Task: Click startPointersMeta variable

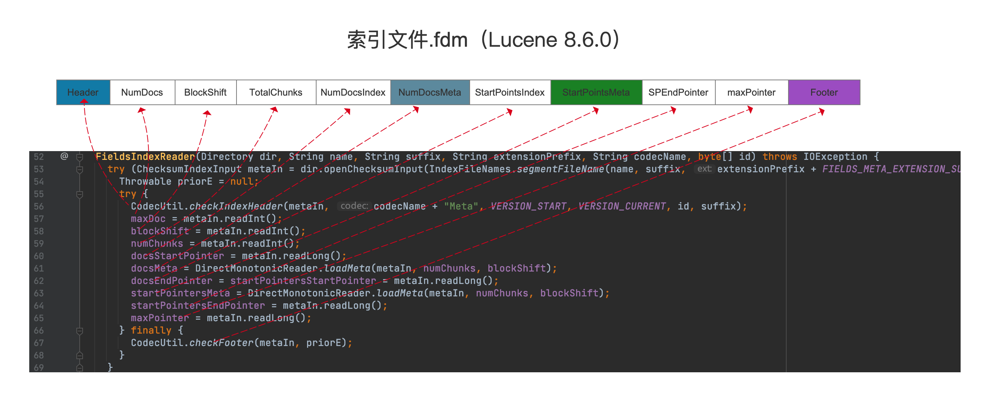Action: [180, 293]
